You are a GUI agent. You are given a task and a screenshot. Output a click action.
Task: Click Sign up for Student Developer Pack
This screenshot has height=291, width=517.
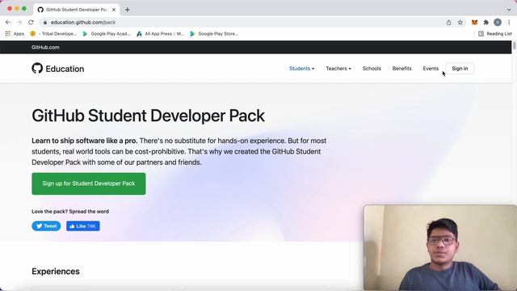tap(89, 183)
